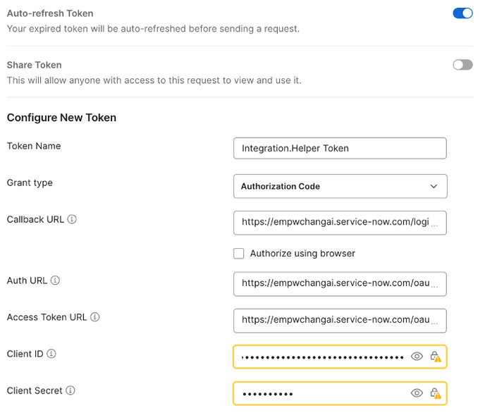485x413 pixels.
Task: Click into the Token Name field
Action: [x=339, y=148]
